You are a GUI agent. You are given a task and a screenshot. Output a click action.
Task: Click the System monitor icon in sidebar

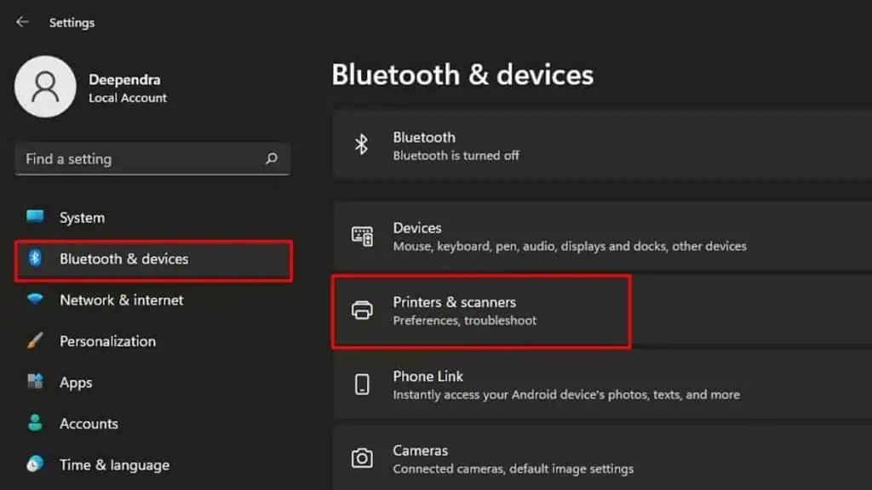[x=35, y=217]
